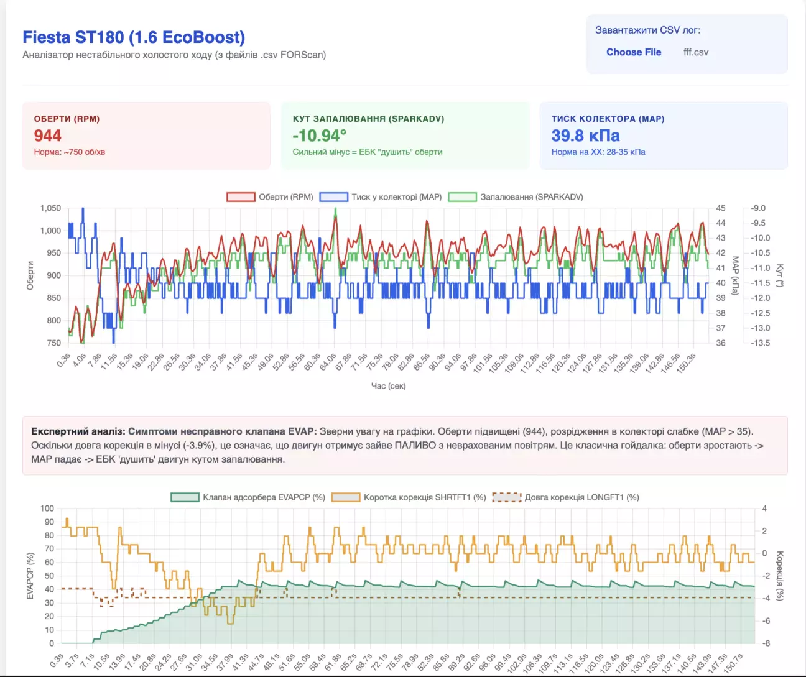Click the Аналізатор нестабільного холостого ходу subtitle

click(x=174, y=55)
